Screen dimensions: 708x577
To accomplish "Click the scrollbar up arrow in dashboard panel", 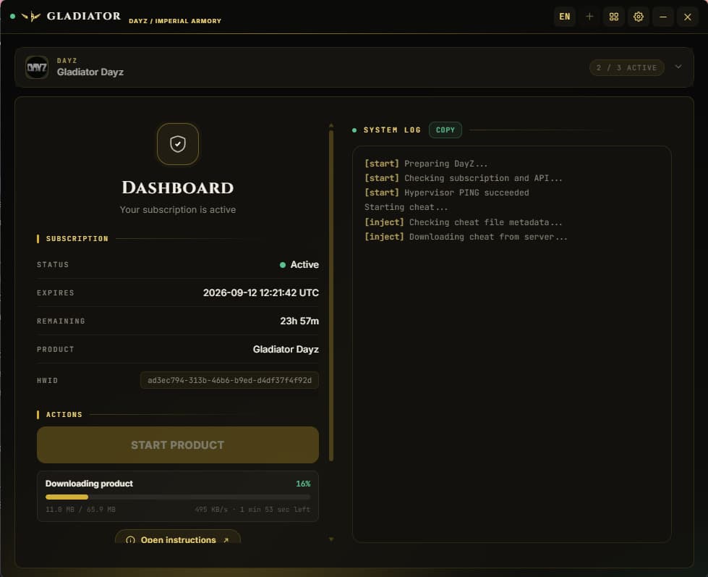I will coord(331,125).
